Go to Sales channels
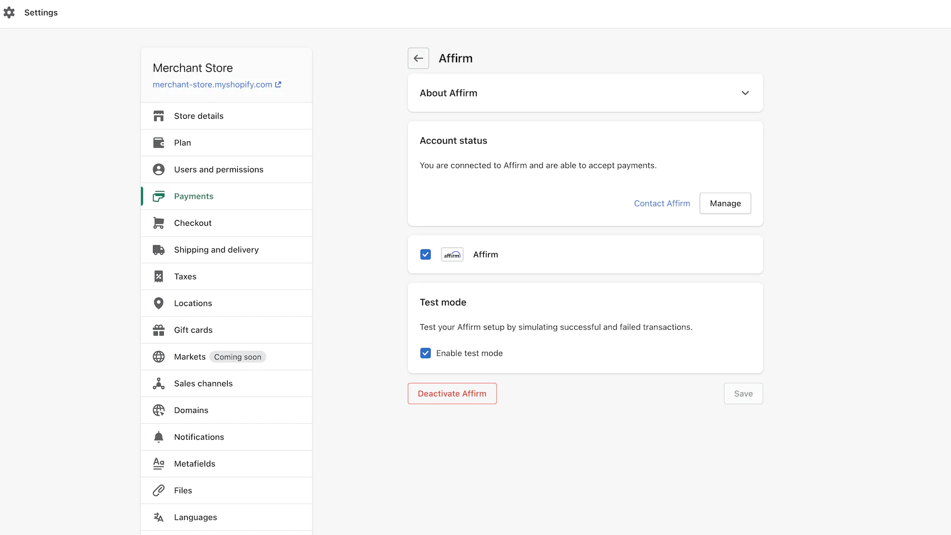This screenshot has height=535, width=951. [x=226, y=383]
